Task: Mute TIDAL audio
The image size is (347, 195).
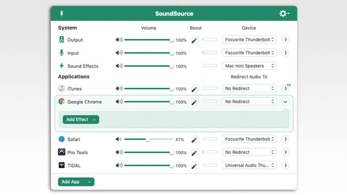Action: click(119, 165)
